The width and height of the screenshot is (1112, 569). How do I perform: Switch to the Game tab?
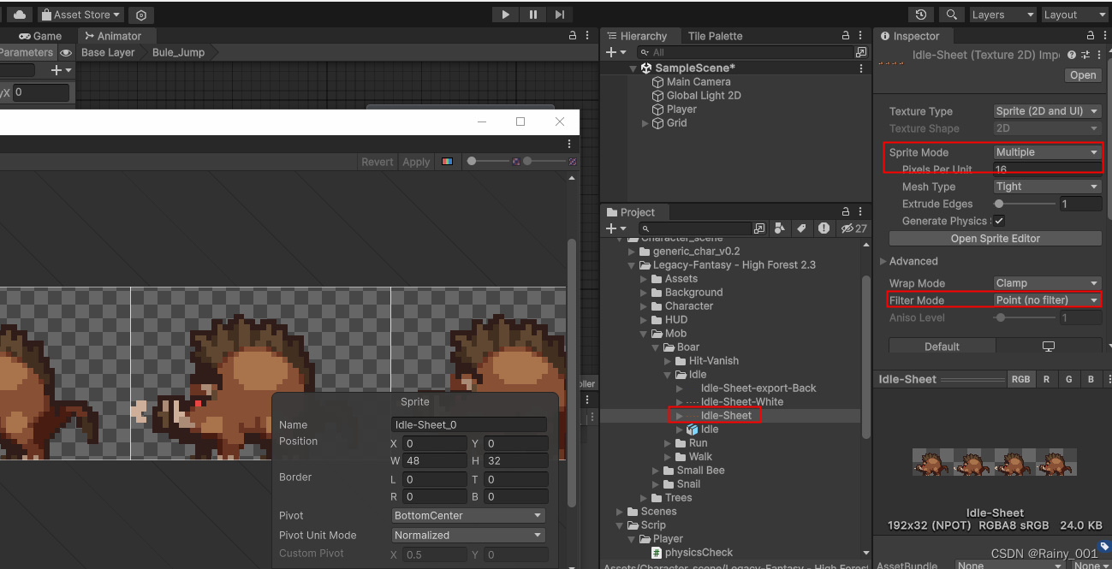point(40,36)
